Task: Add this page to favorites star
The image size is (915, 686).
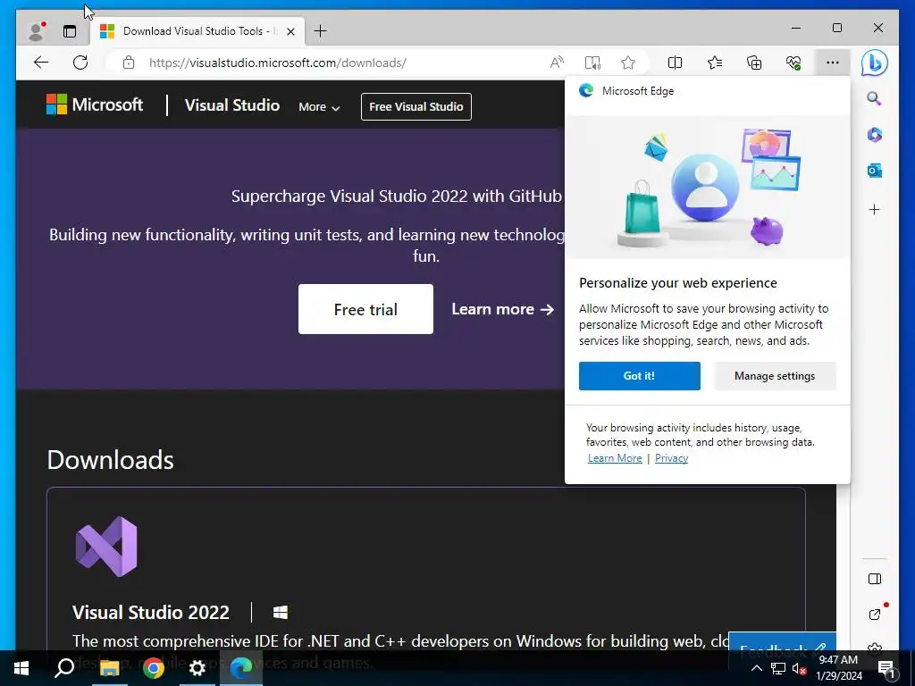Action: pyautogui.click(x=628, y=63)
